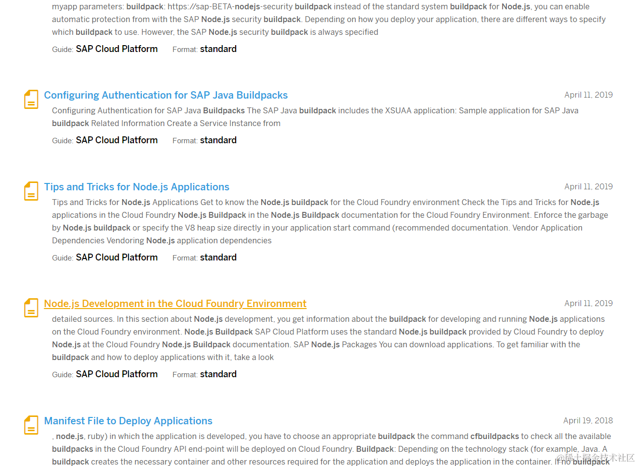638x466 pixels.
Task: Click document icon beside Tips and Tricks result
Action: [x=31, y=191]
